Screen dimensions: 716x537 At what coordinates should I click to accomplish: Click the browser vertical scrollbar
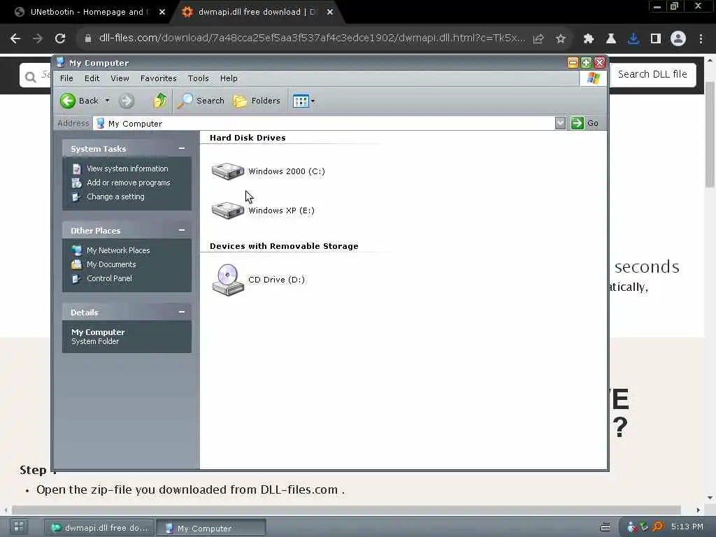[x=710, y=134]
